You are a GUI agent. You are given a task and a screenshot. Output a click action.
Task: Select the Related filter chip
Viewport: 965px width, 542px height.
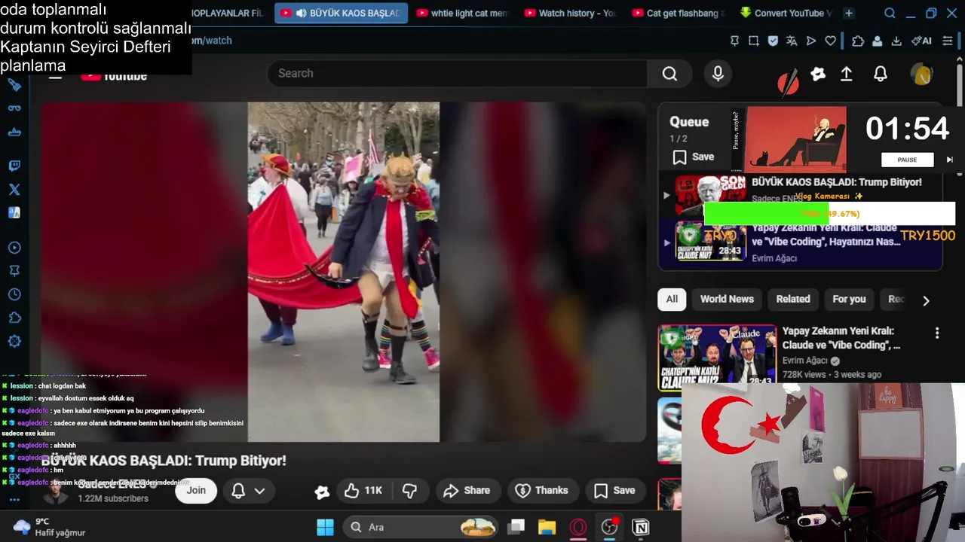(x=793, y=299)
